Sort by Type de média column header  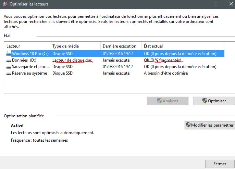click(x=75, y=46)
